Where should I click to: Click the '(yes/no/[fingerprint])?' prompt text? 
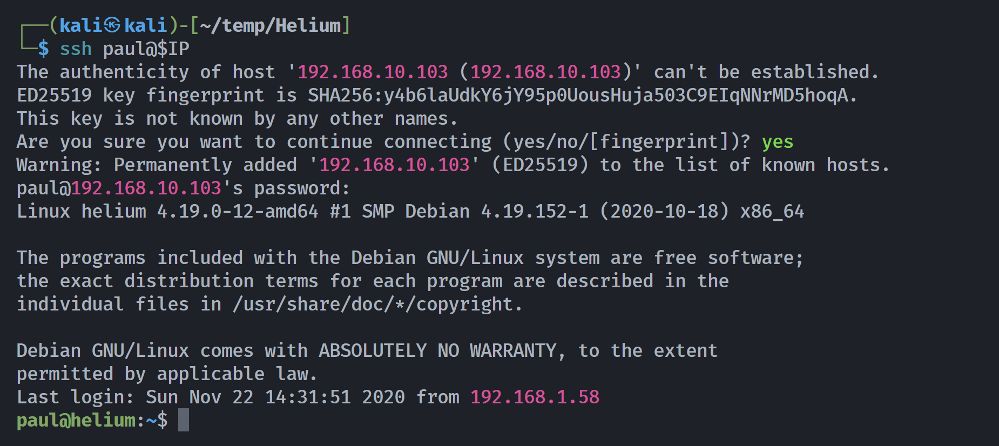[626, 142]
